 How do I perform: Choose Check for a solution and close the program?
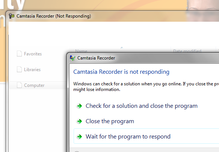click(142, 106)
